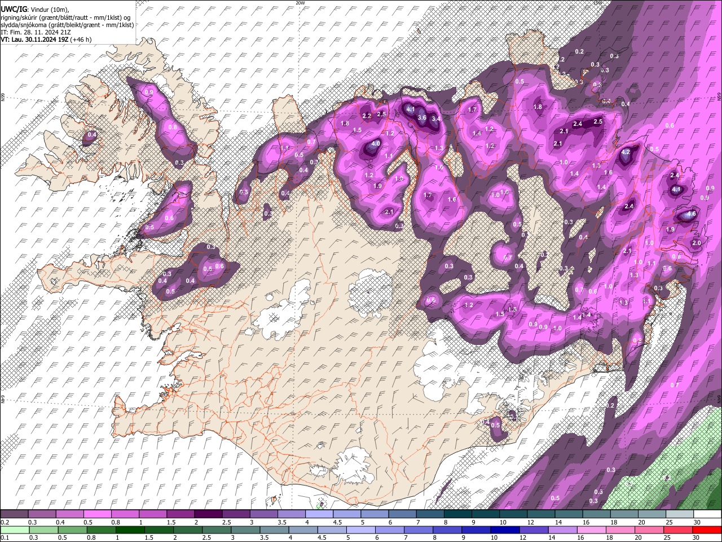Click the "4.6" precipitation value on the map
This screenshot has width=722, height=542.
692,215
